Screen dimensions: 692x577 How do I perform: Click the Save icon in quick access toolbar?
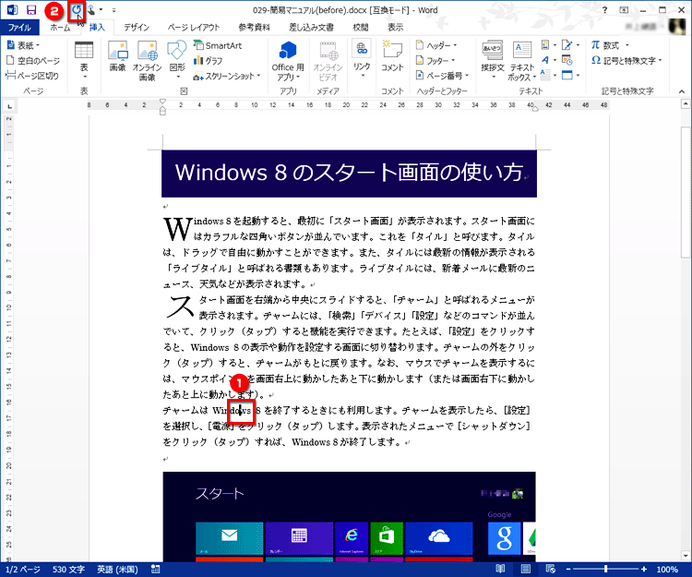[x=31, y=10]
